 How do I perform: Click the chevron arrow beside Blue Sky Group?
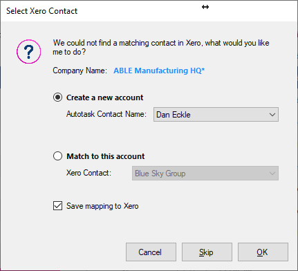272,174
